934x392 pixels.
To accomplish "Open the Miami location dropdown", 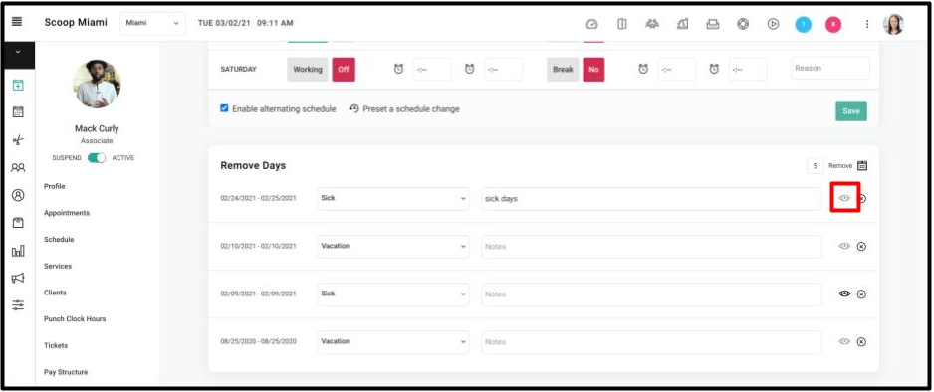I will click(x=152, y=23).
